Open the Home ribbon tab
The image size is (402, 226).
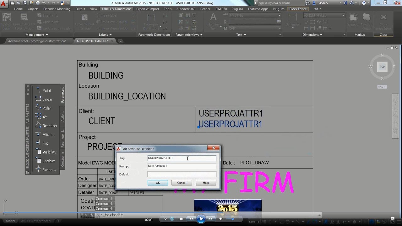[18, 9]
